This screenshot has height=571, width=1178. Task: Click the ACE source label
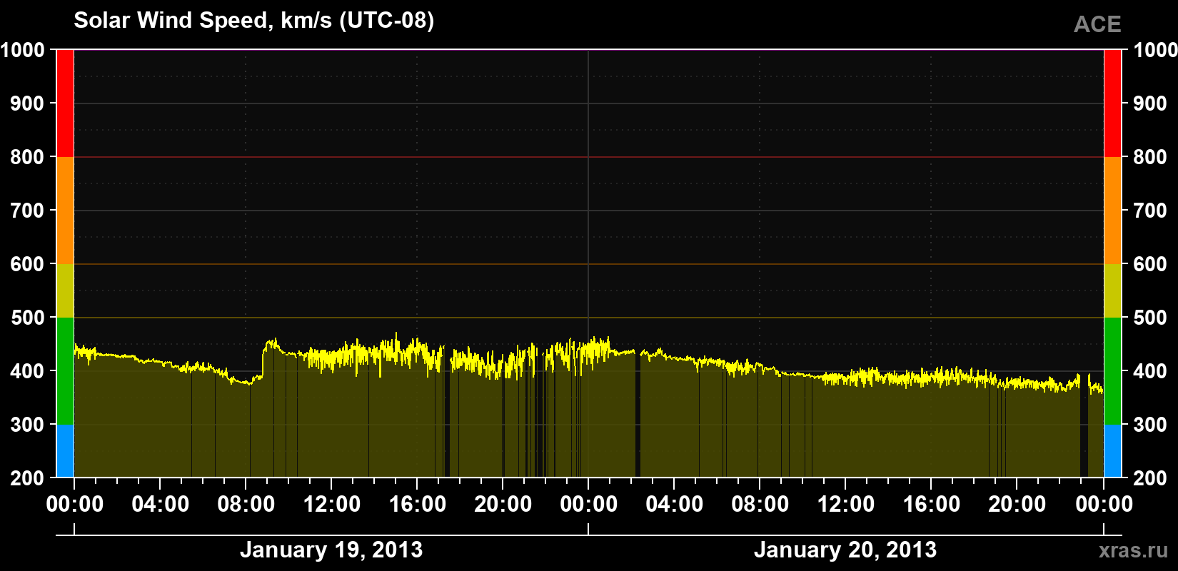(x=1097, y=24)
